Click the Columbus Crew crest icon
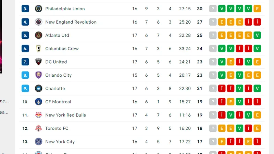 38,49
